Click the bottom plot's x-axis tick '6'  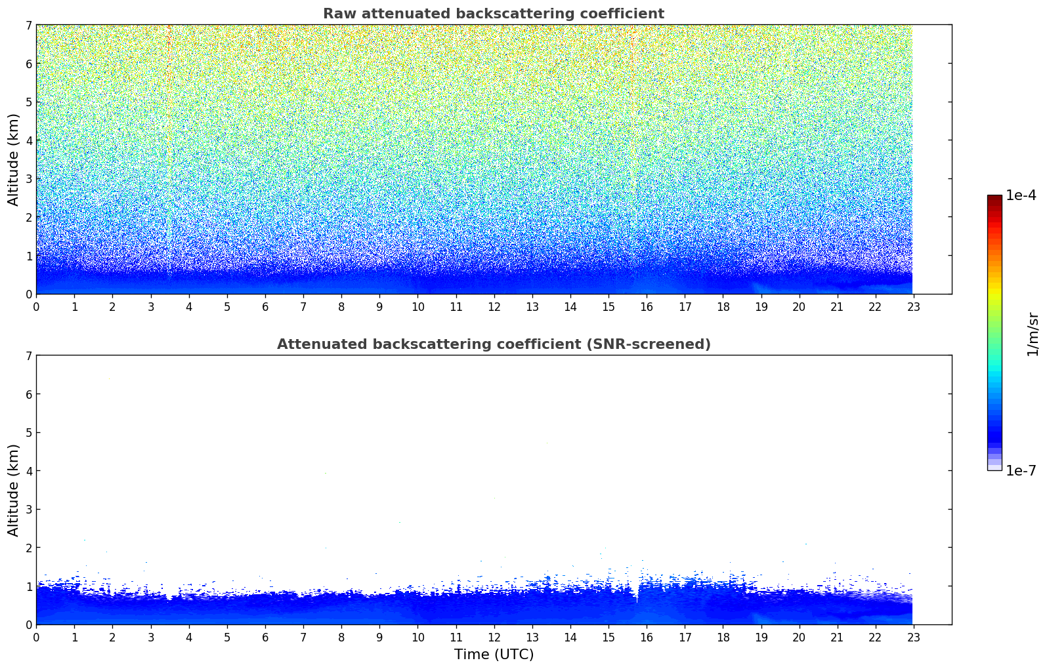pyautogui.click(x=265, y=637)
